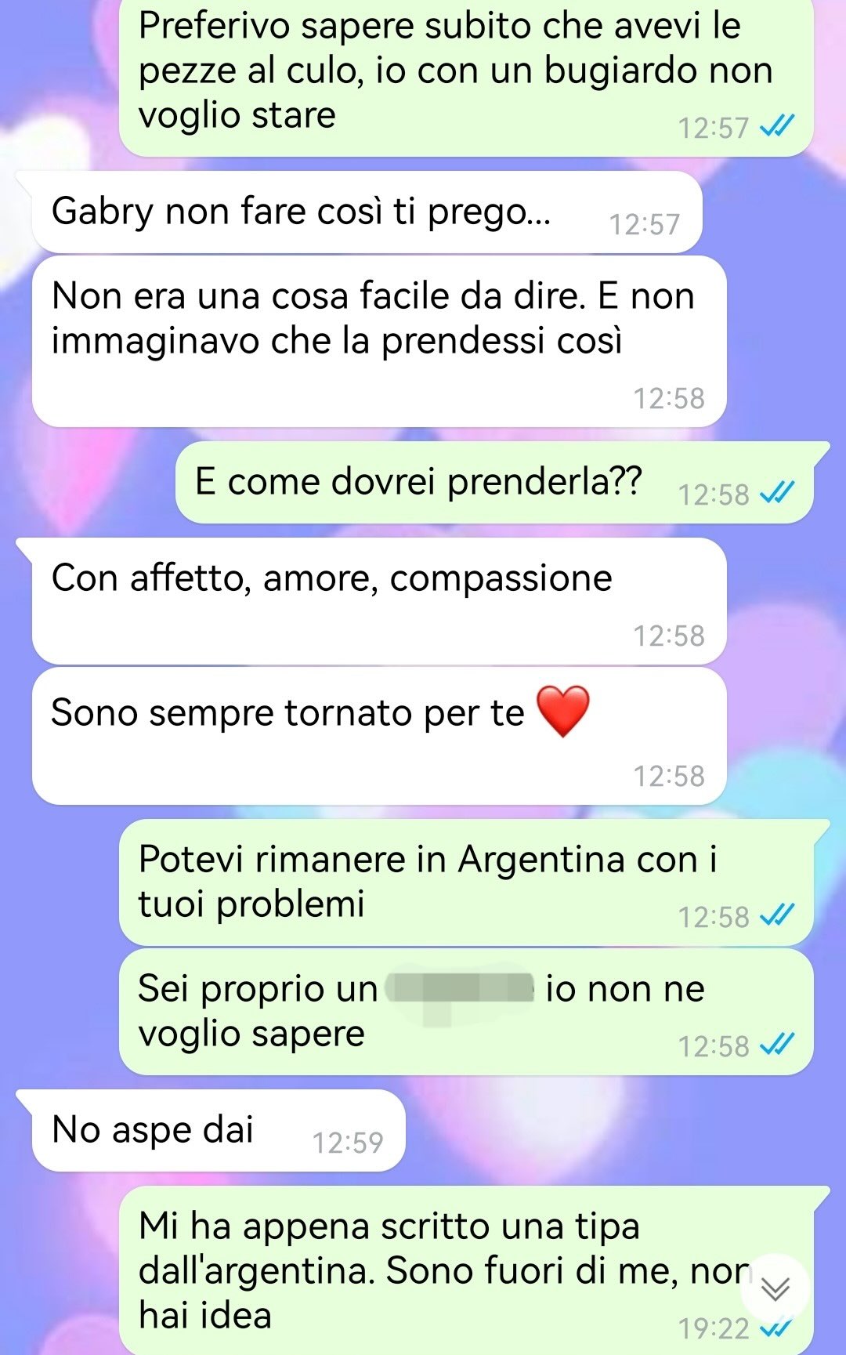846x1355 pixels.
Task: Tap blue double ticks on 'Preferivo sapere subito' message
Action: click(x=778, y=126)
